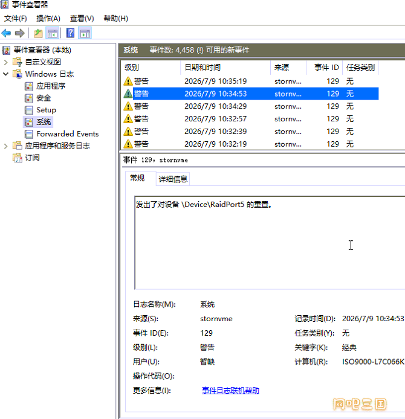Click warning icon of the 10:32:19 event
The height and width of the screenshot is (419, 405).
click(128, 144)
